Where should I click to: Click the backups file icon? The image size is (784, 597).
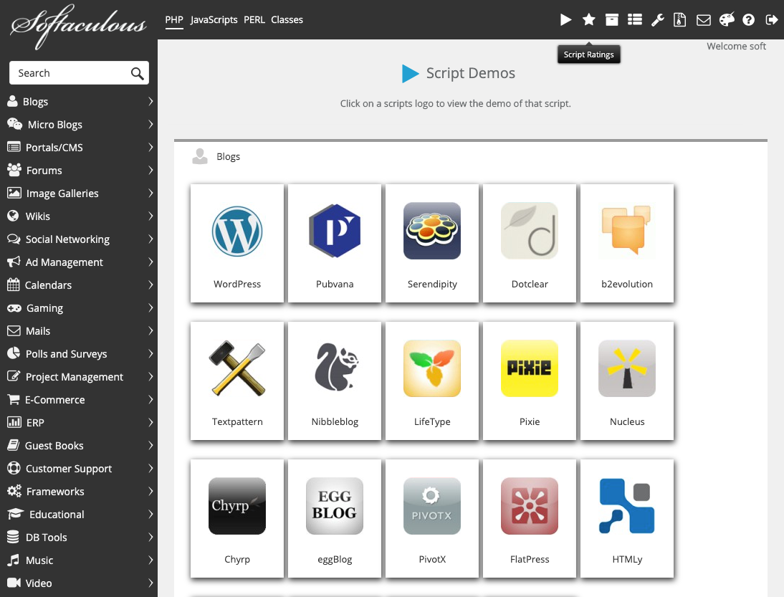(x=679, y=19)
